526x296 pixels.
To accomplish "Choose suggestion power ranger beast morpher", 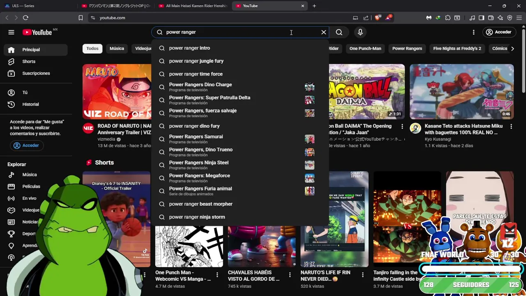I will 240,204.
